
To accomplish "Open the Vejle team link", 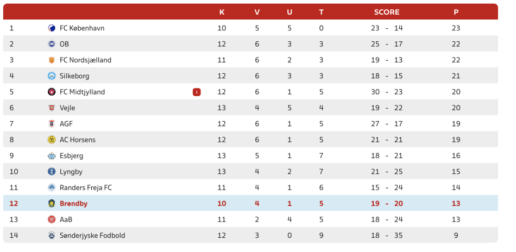I will click(x=68, y=108).
